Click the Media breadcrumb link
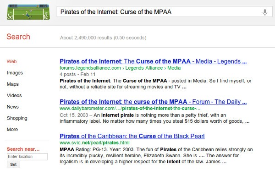The height and width of the screenshot is (170, 275). [x=174, y=68]
